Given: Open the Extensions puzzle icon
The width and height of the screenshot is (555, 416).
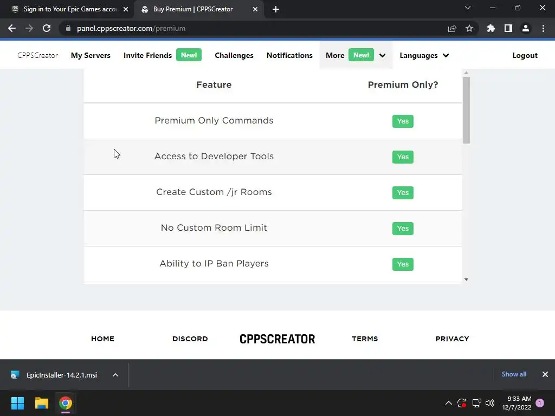Looking at the screenshot, I should tap(491, 28).
